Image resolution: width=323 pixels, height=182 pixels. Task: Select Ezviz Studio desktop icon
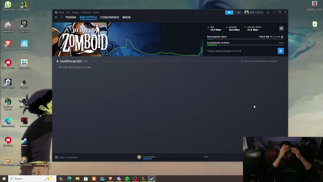coord(24,64)
